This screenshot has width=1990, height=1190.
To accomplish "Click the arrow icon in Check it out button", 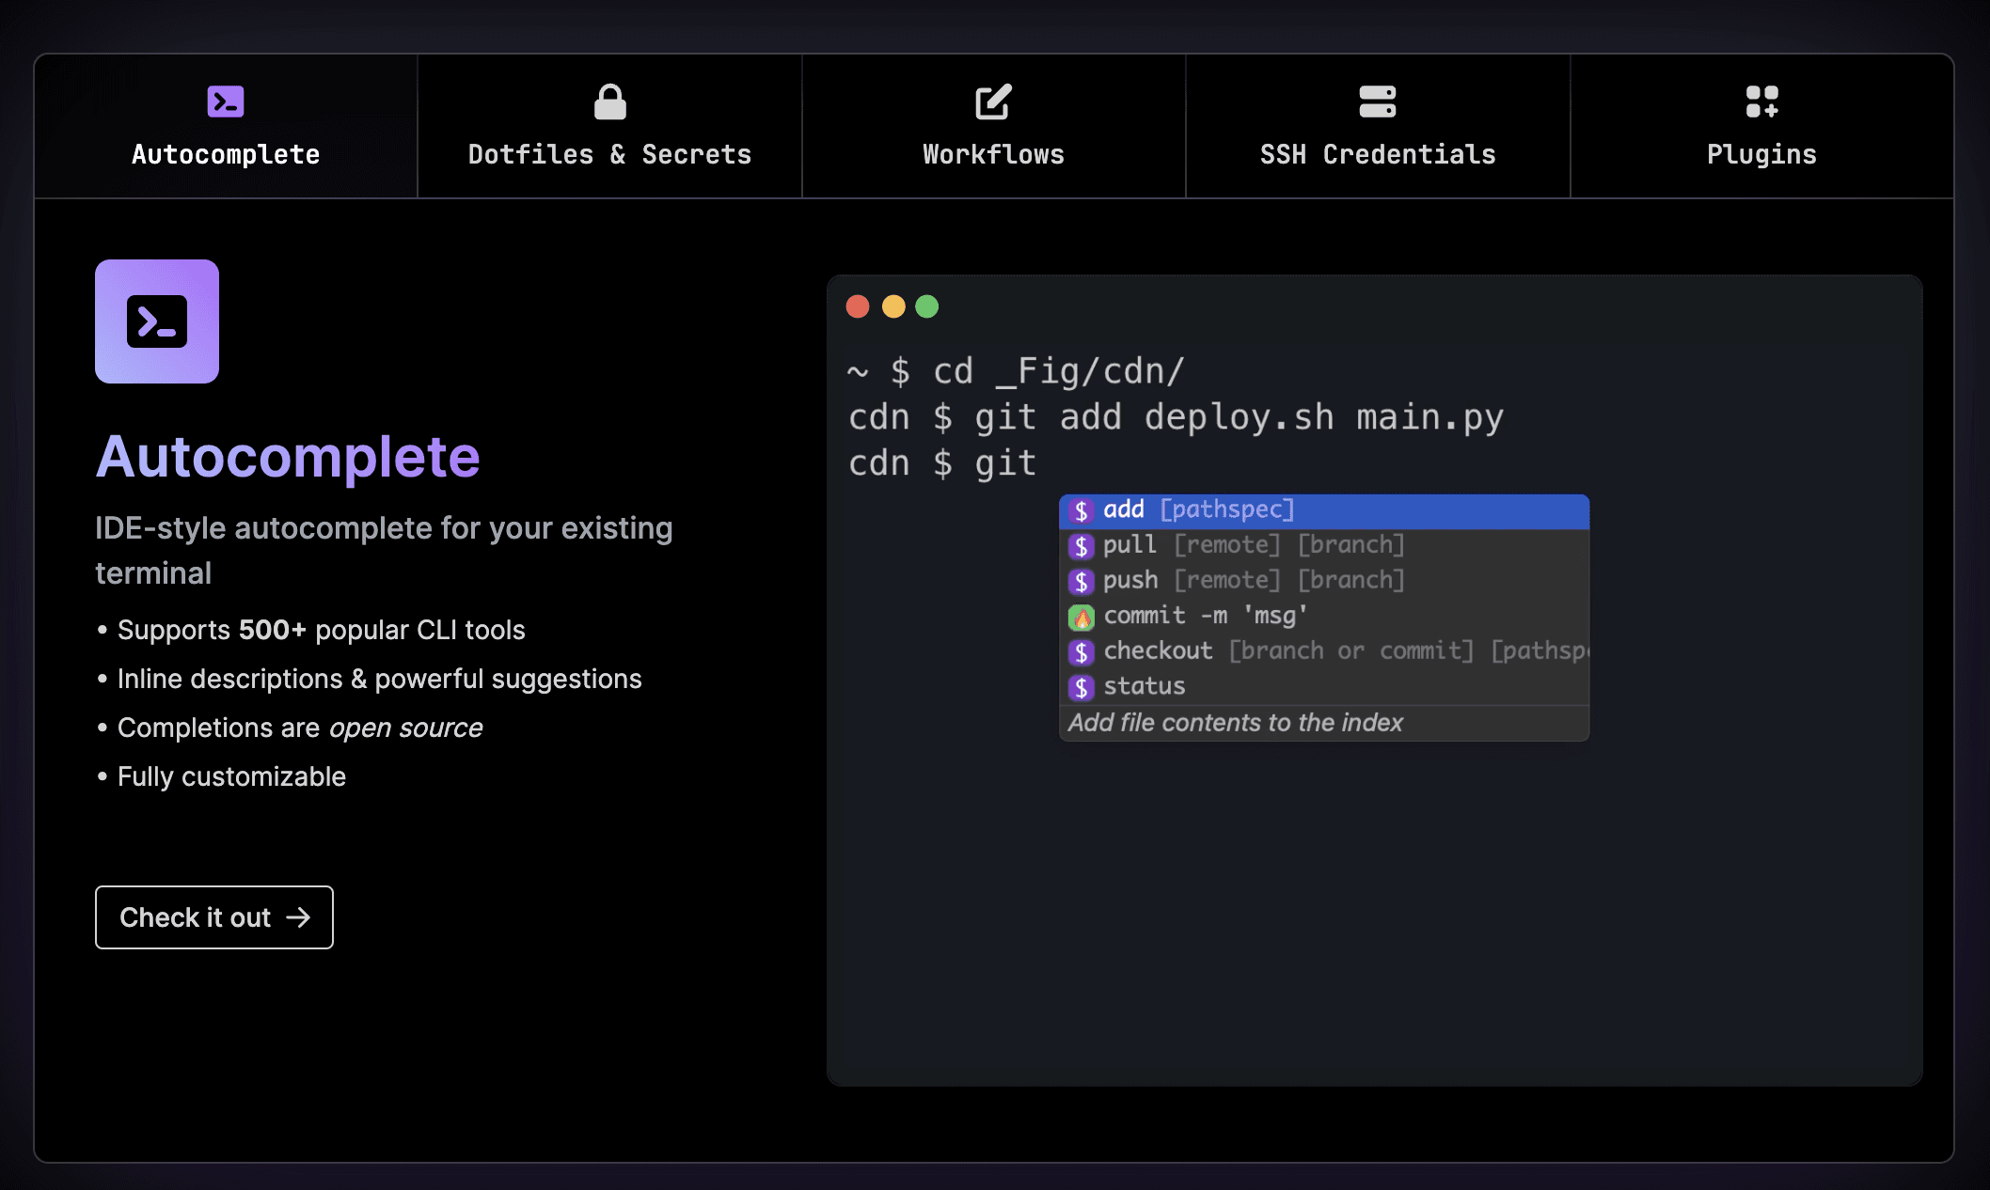I will tap(298, 917).
